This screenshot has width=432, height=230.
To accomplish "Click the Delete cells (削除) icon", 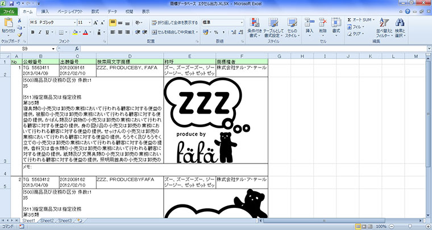I will coord(323,23).
